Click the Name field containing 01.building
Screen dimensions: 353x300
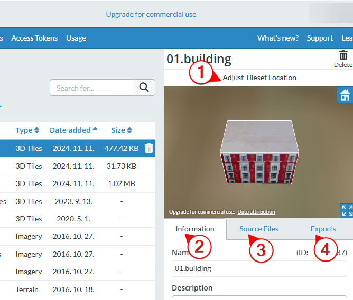pyautogui.click(x=259, y=268)
